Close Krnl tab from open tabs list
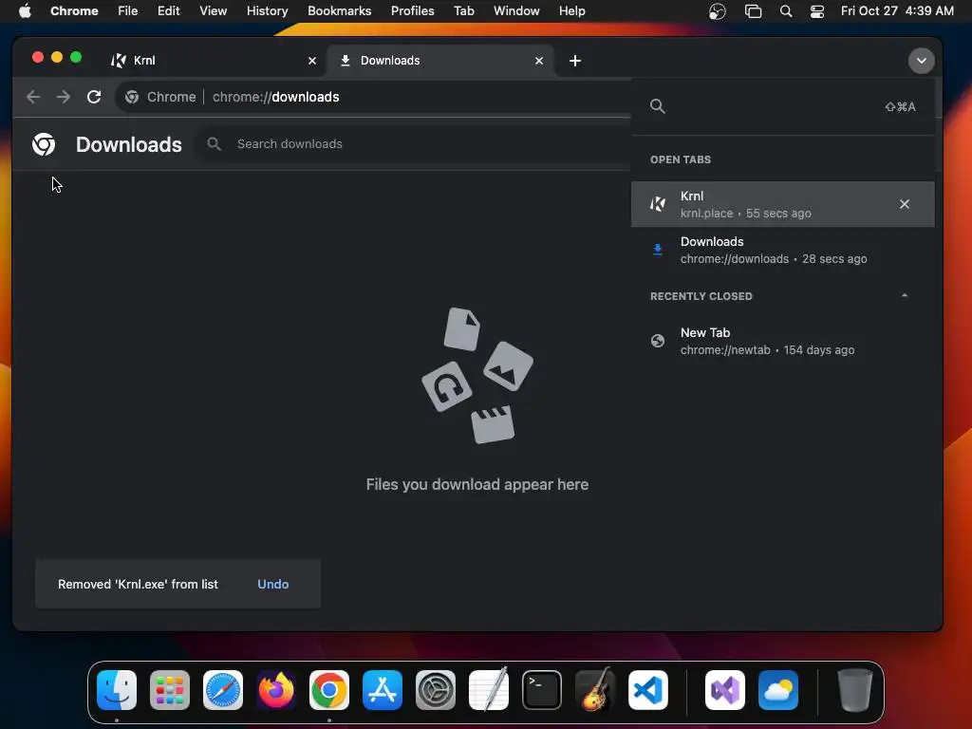Image resolution: width=972 pixels, height=729 pixels. 905,204
